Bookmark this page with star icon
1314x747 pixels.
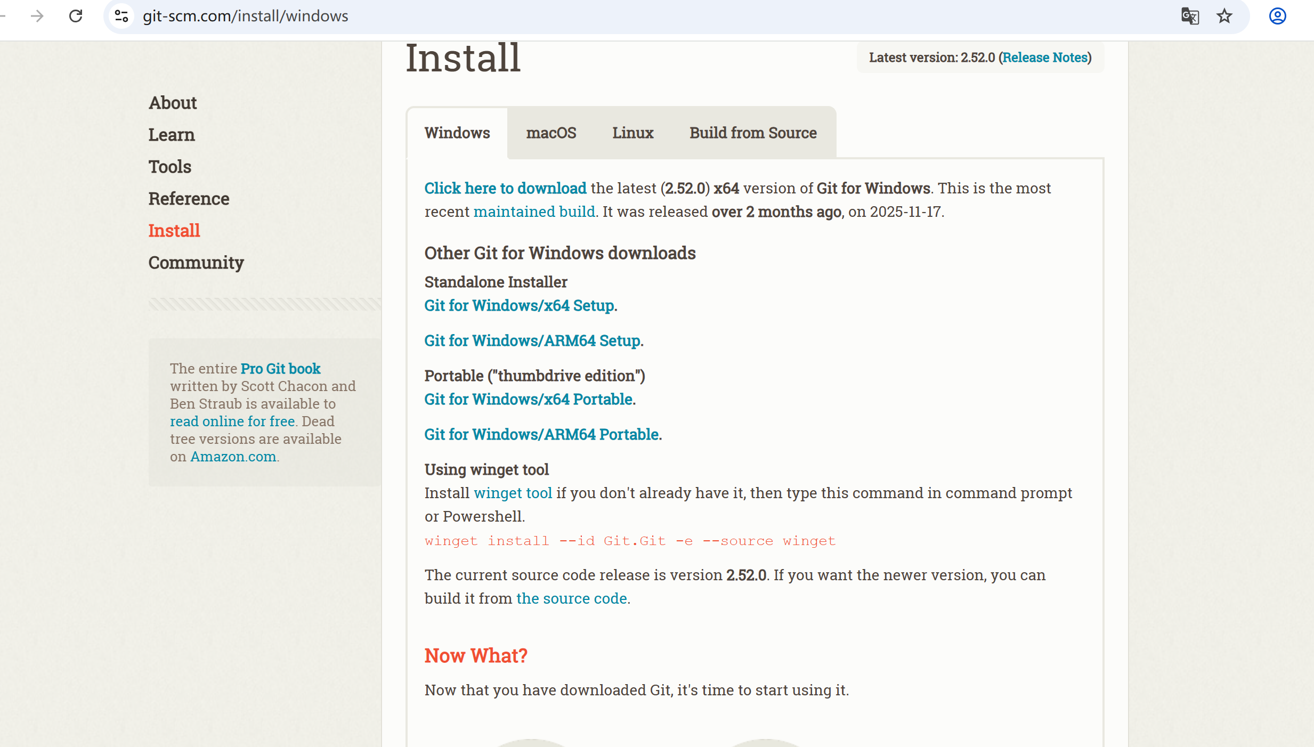click(x=1224, y=16)
